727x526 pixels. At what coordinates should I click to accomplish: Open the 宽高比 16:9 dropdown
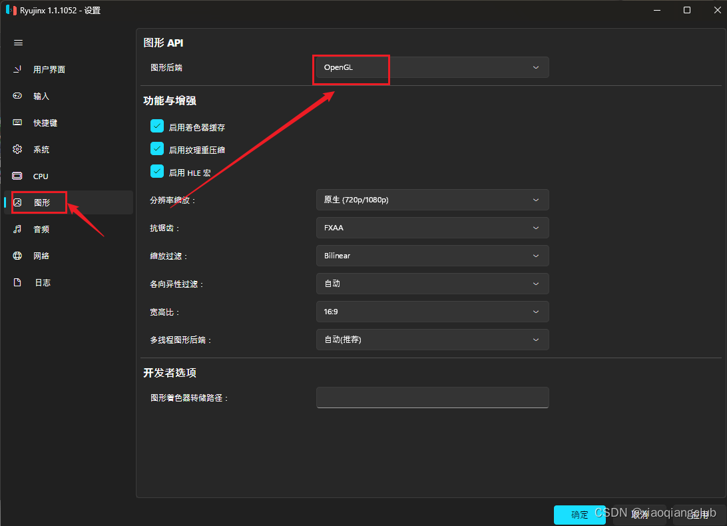coord(432,312)
